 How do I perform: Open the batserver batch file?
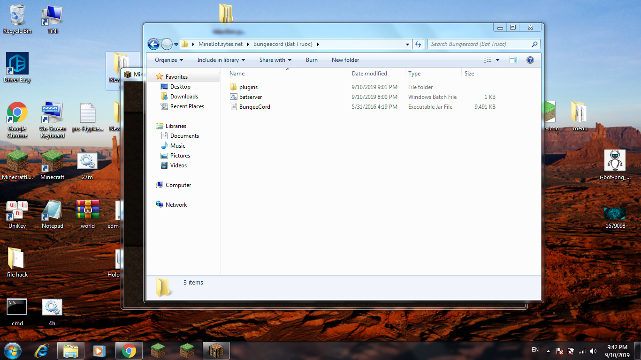[250, 97]
